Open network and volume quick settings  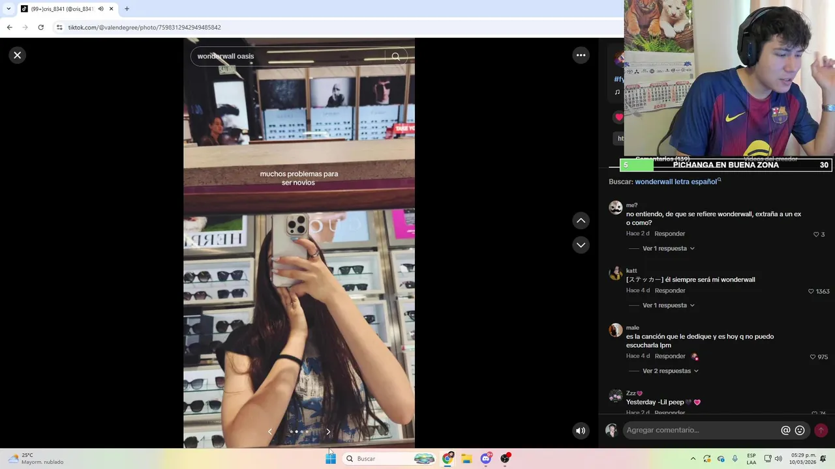click(x=773, y=459)
